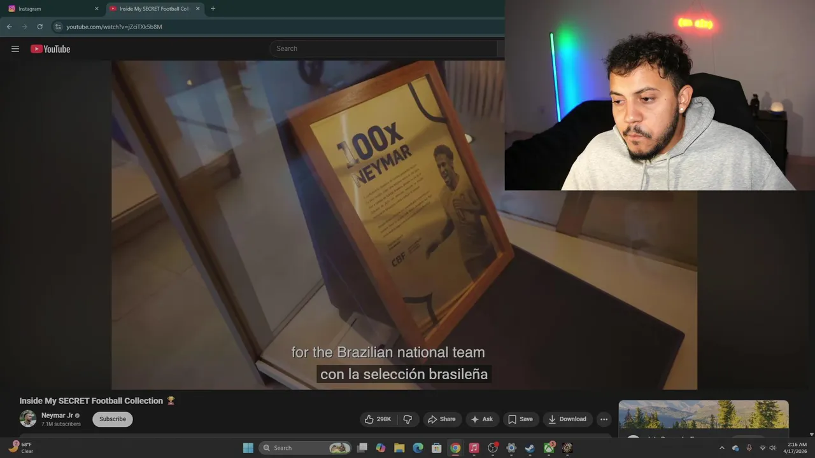Open File Explorer from the taskbar
The height and width of the screenshot is (458, 815).
coord(399,448)
